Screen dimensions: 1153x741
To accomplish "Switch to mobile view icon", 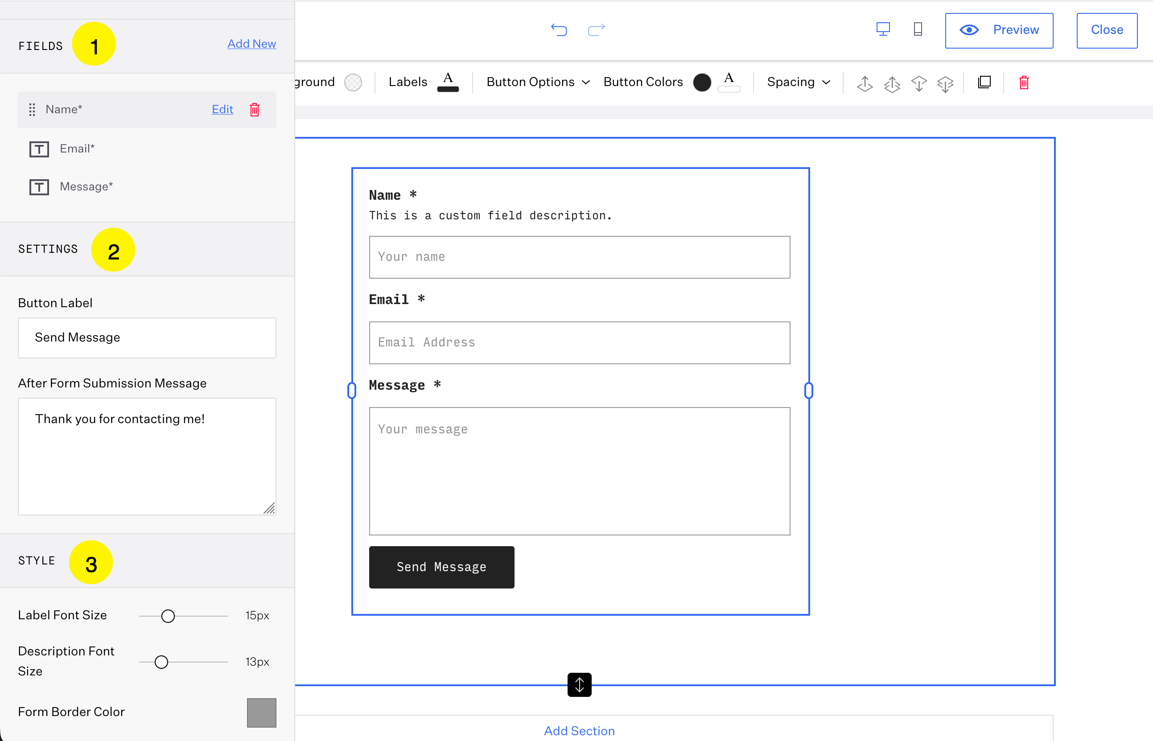I will click(x=918, y=29).
